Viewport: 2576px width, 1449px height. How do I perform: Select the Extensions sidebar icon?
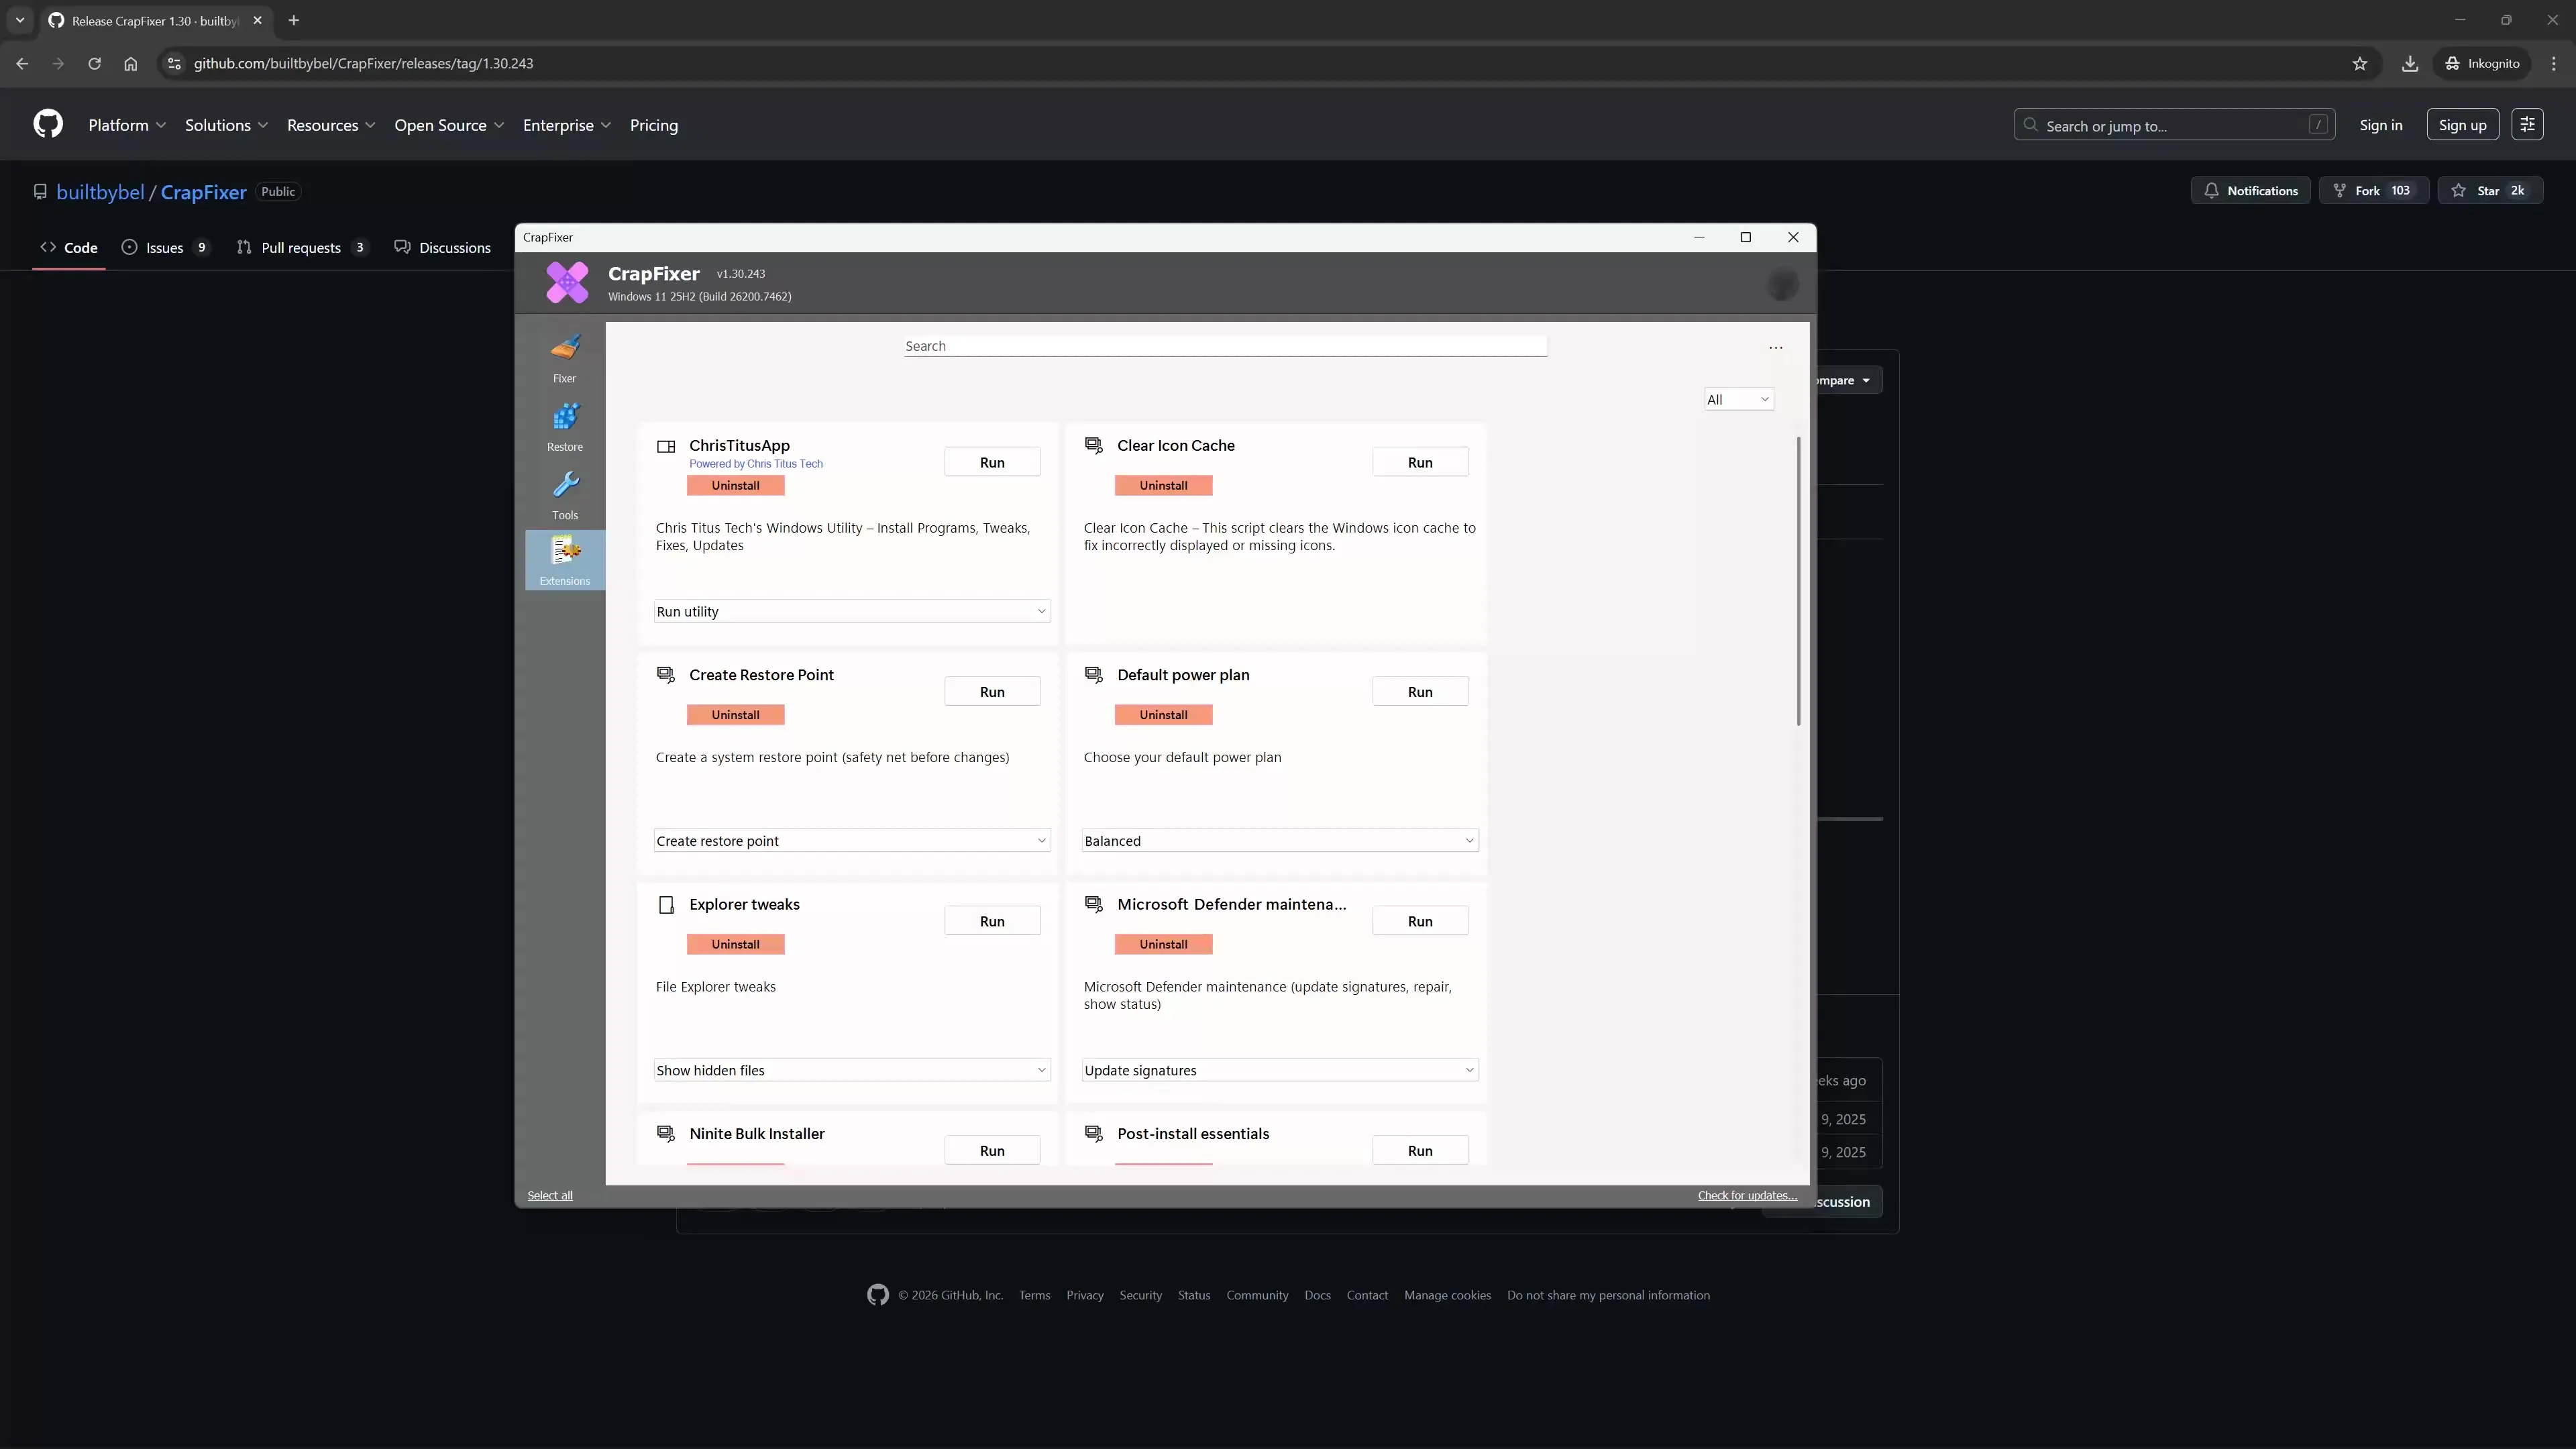click(x=564, y=560)
